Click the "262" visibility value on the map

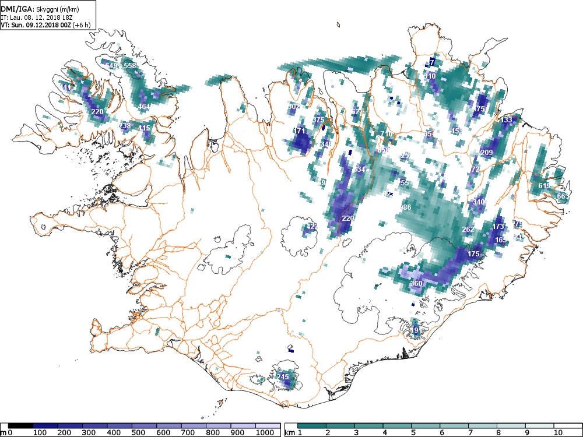[468, 229]
